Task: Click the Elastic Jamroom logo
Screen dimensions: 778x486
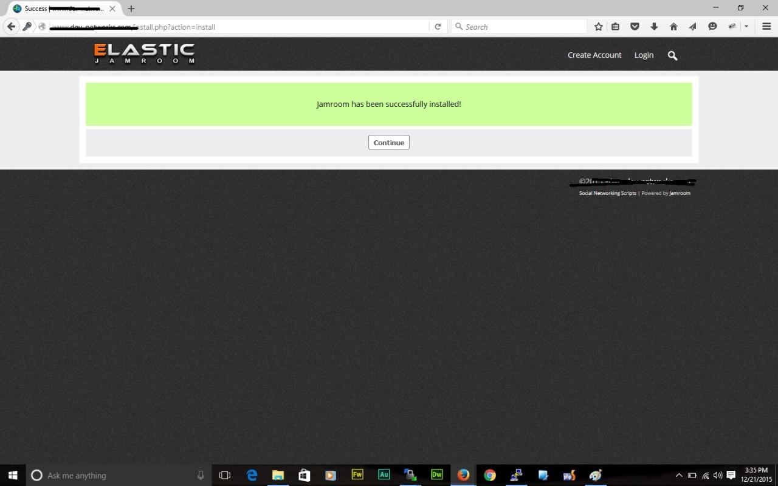Action: point(145,53)
